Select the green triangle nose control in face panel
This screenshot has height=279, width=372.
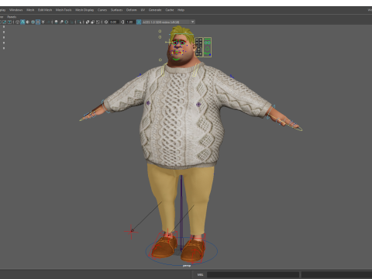pos(208,49)
